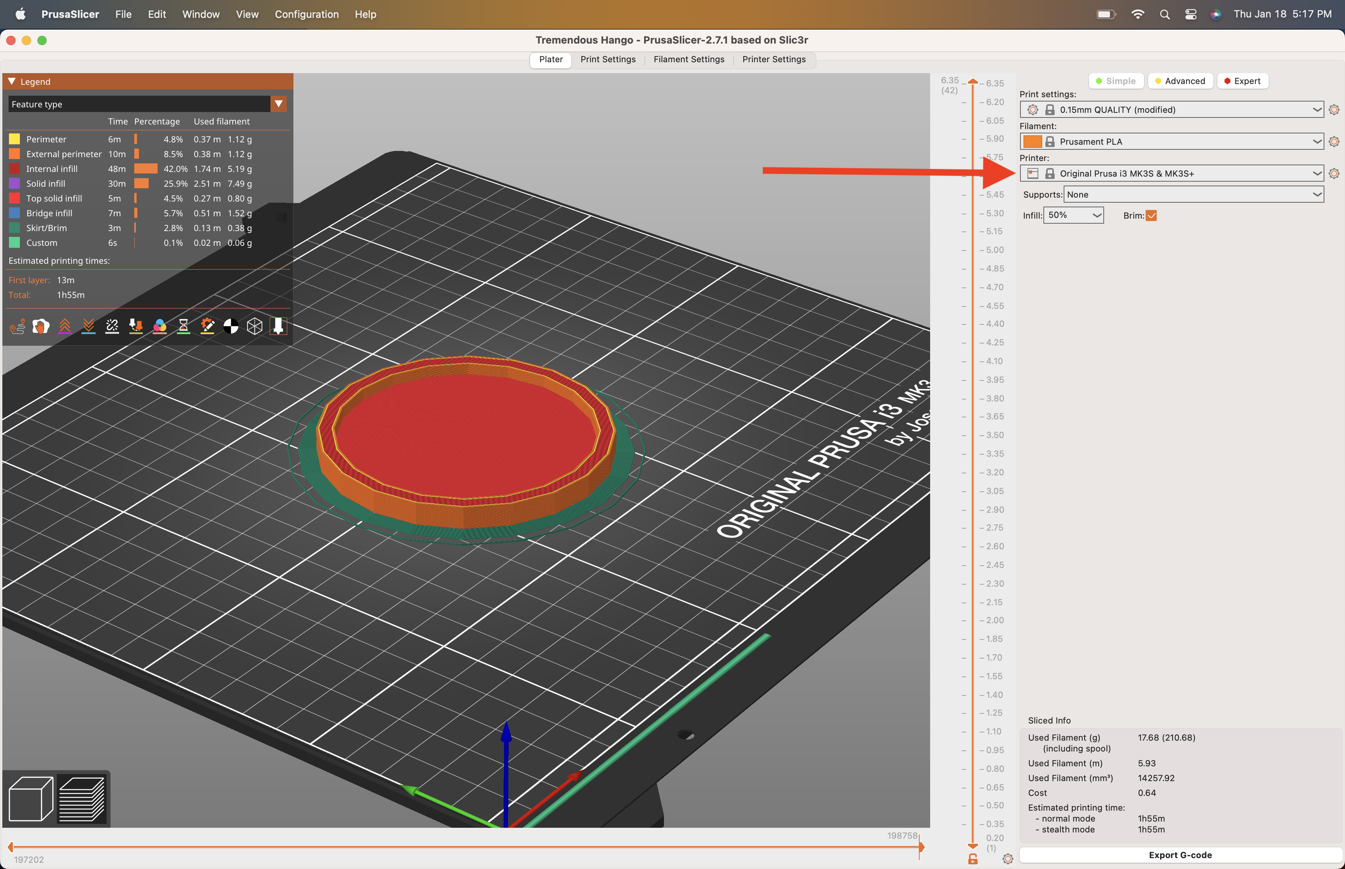
Task: Open the File menu
Action: click(x=123, y=14)
